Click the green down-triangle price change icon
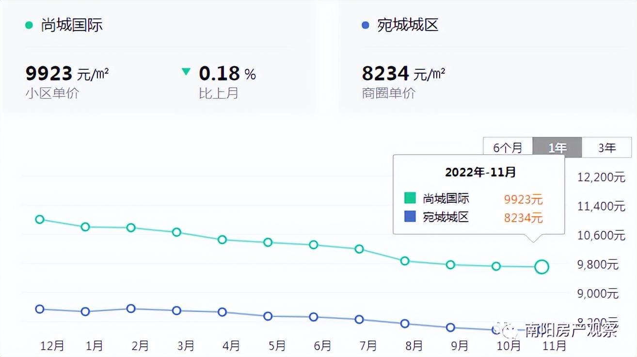This screenshot has width=637, height=357. (186, 72)
